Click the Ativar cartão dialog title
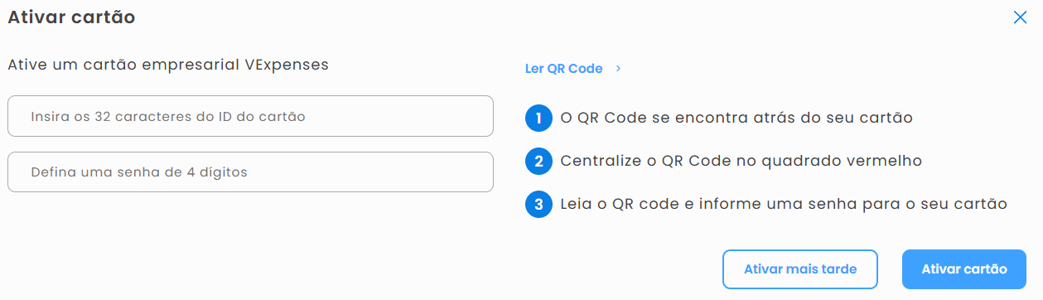This screenshot has width=1043, height=300. point(71,17)
